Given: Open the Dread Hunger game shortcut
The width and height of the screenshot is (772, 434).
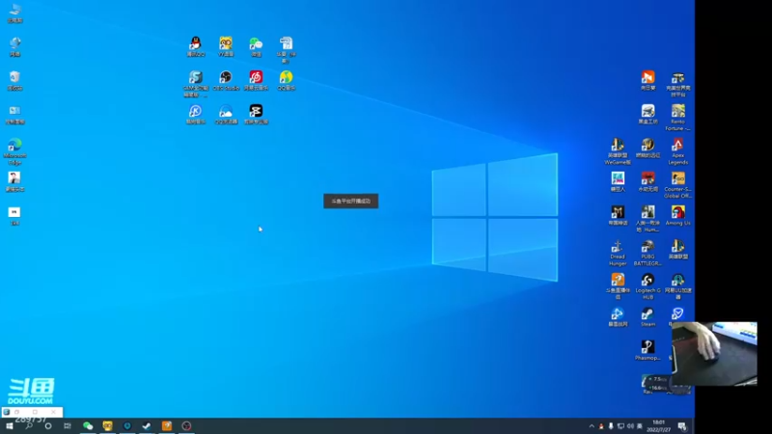Looking at the screenshot, I should point(618,253).
